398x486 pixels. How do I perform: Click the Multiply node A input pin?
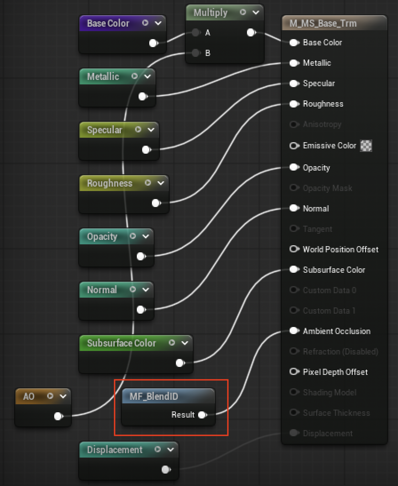(x=196, y=32)
